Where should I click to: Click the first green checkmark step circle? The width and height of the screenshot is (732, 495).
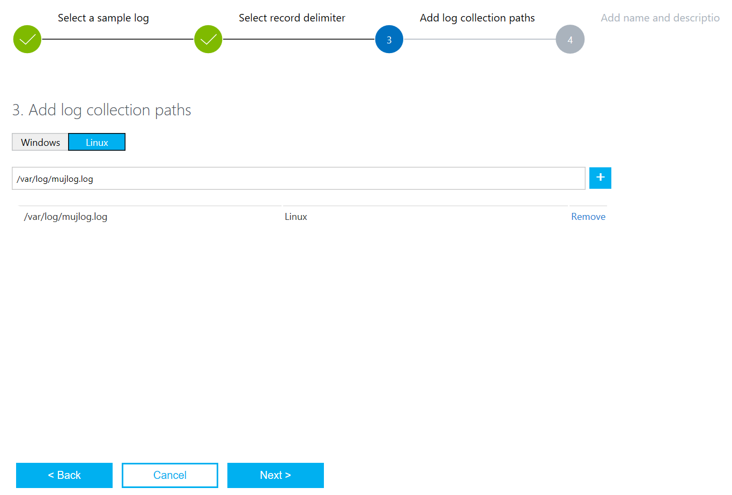27,39
